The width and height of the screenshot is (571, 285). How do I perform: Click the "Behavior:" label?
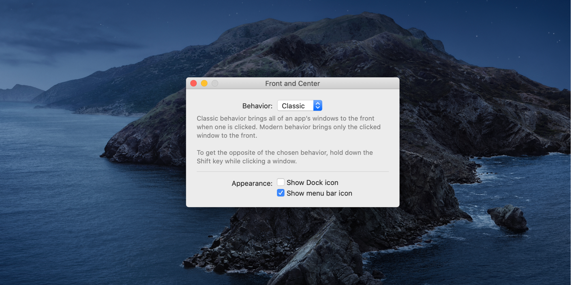point(257,106)
